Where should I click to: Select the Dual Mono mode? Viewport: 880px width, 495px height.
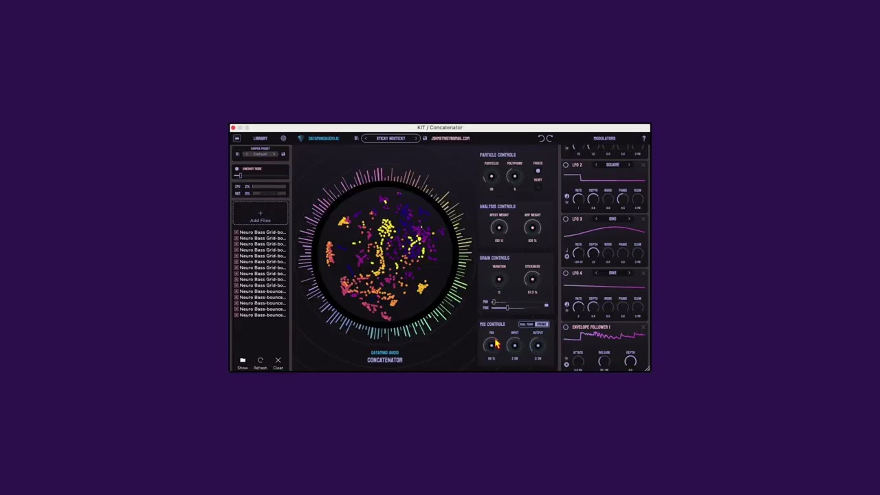pos(526,324)
